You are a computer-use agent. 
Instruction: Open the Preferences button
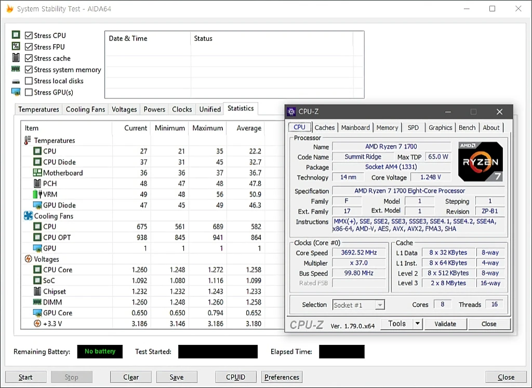pos(282,377)
